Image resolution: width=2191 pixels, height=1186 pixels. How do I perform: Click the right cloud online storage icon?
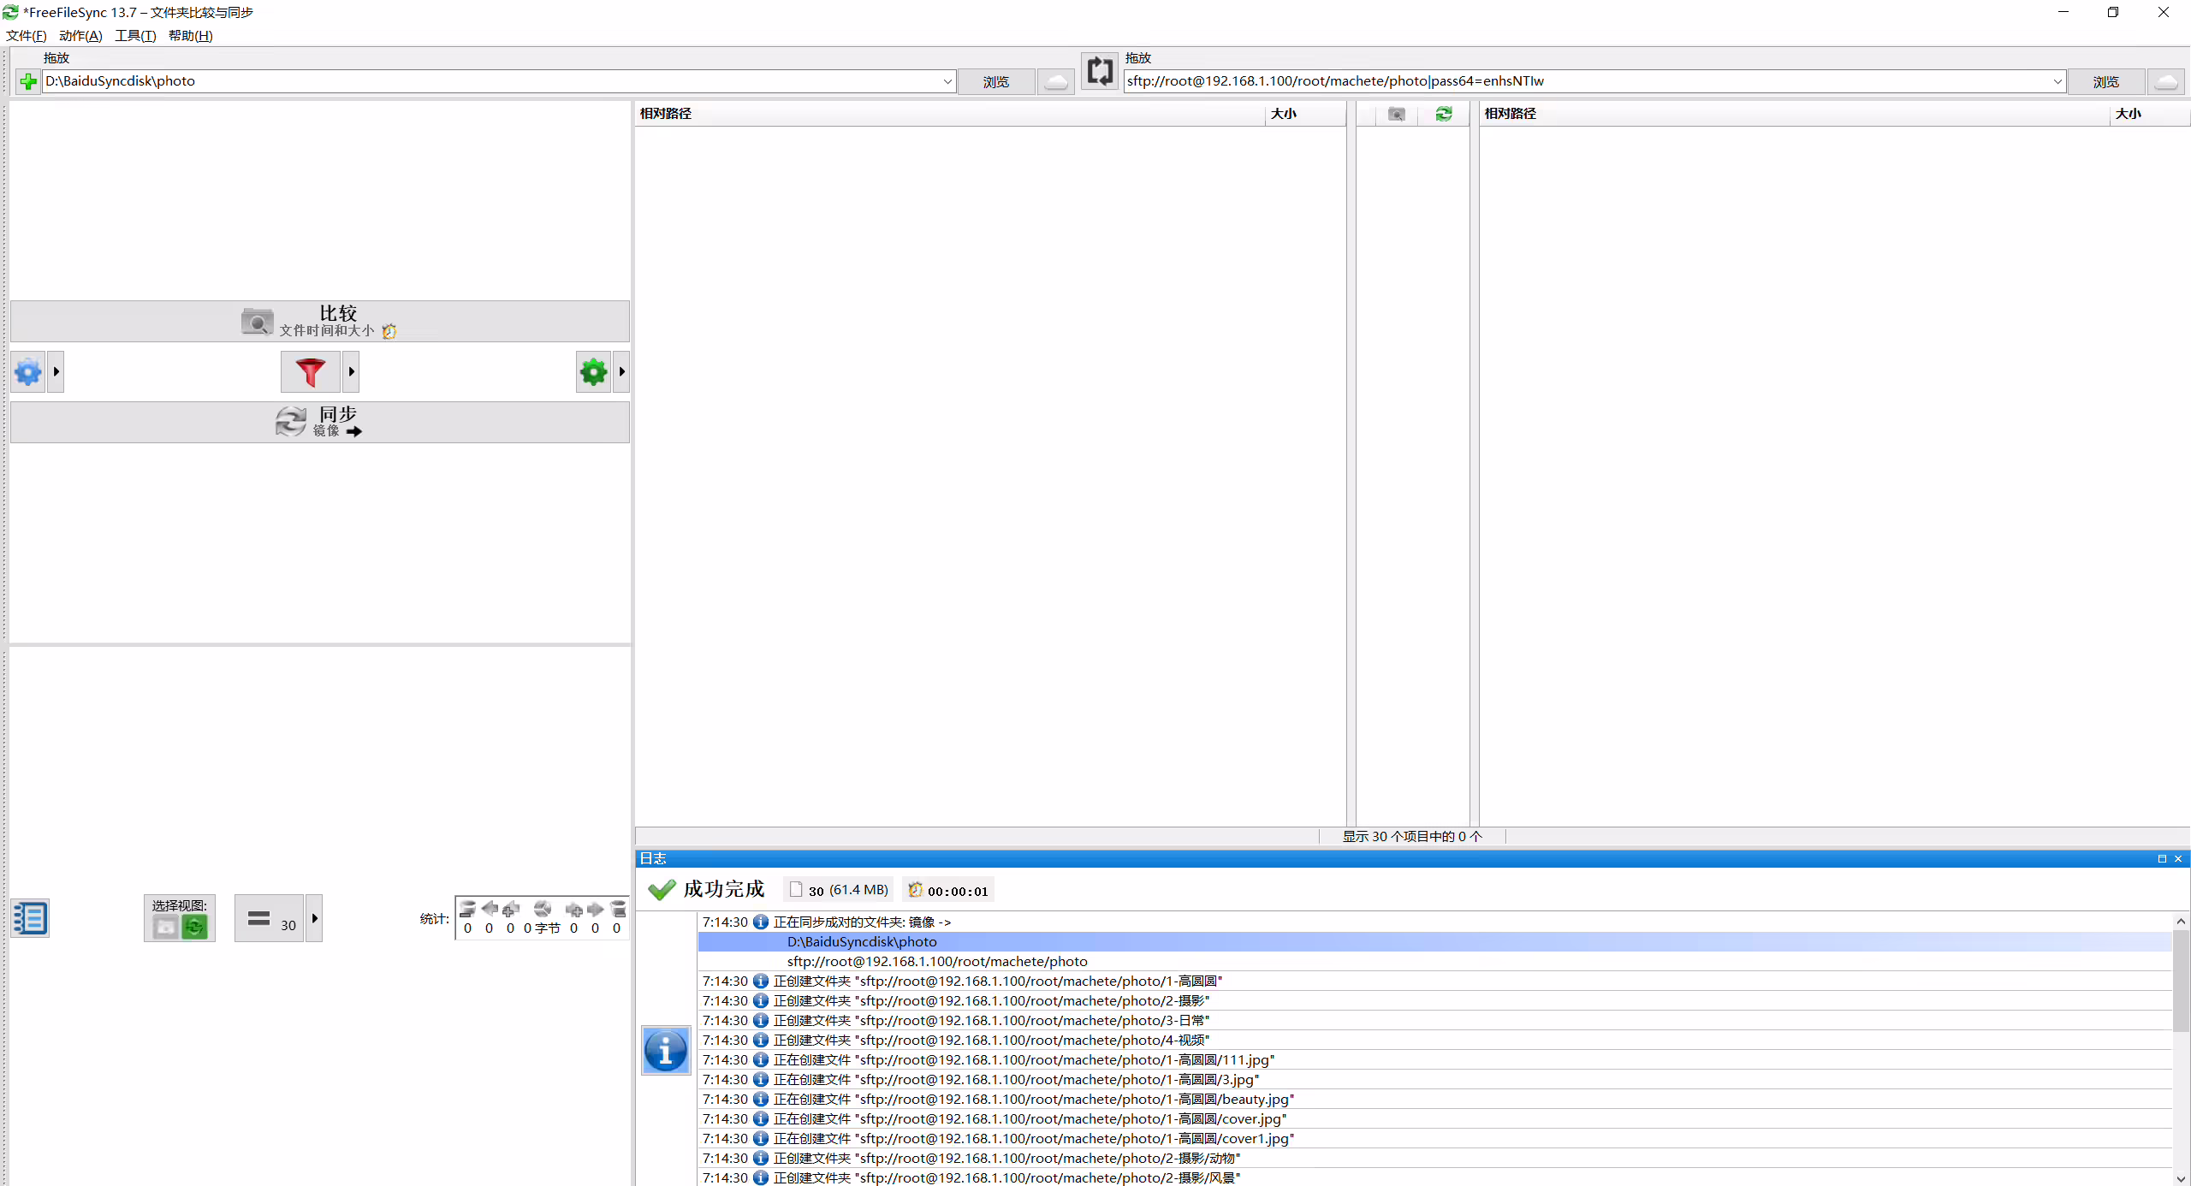click(2166, 81)
